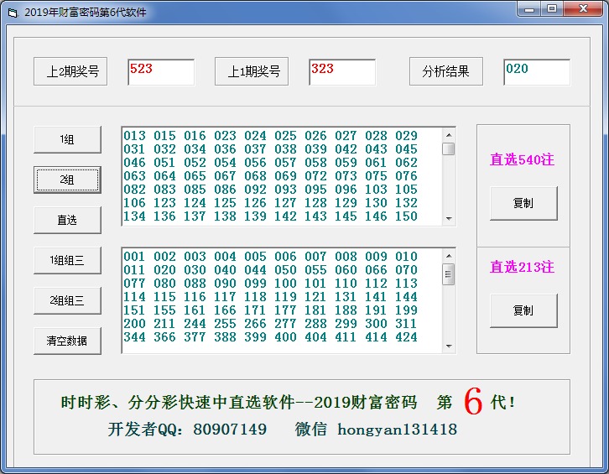Click the 上1期奖号 button

252,71
